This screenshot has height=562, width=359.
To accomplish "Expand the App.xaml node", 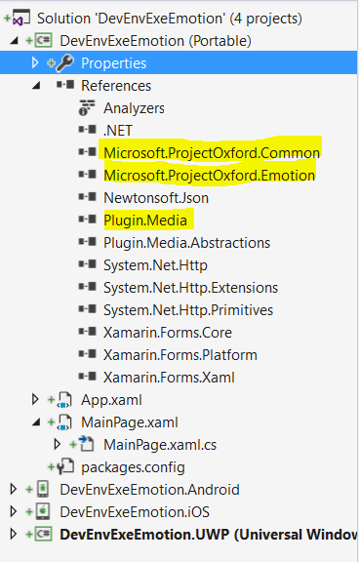I will coord(35,399).
